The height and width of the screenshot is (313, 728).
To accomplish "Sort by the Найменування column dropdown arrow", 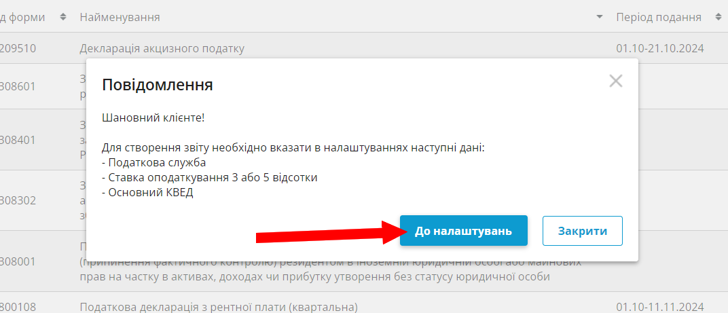I will point(600,17).
